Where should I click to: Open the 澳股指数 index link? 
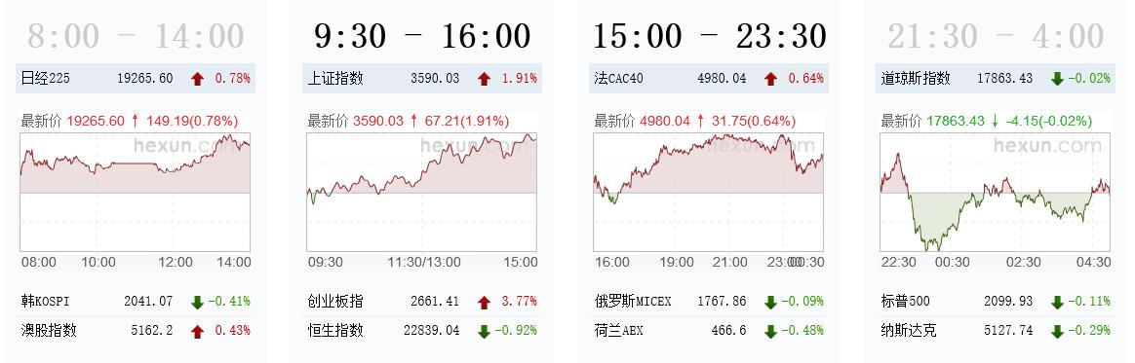pos(49,331)
